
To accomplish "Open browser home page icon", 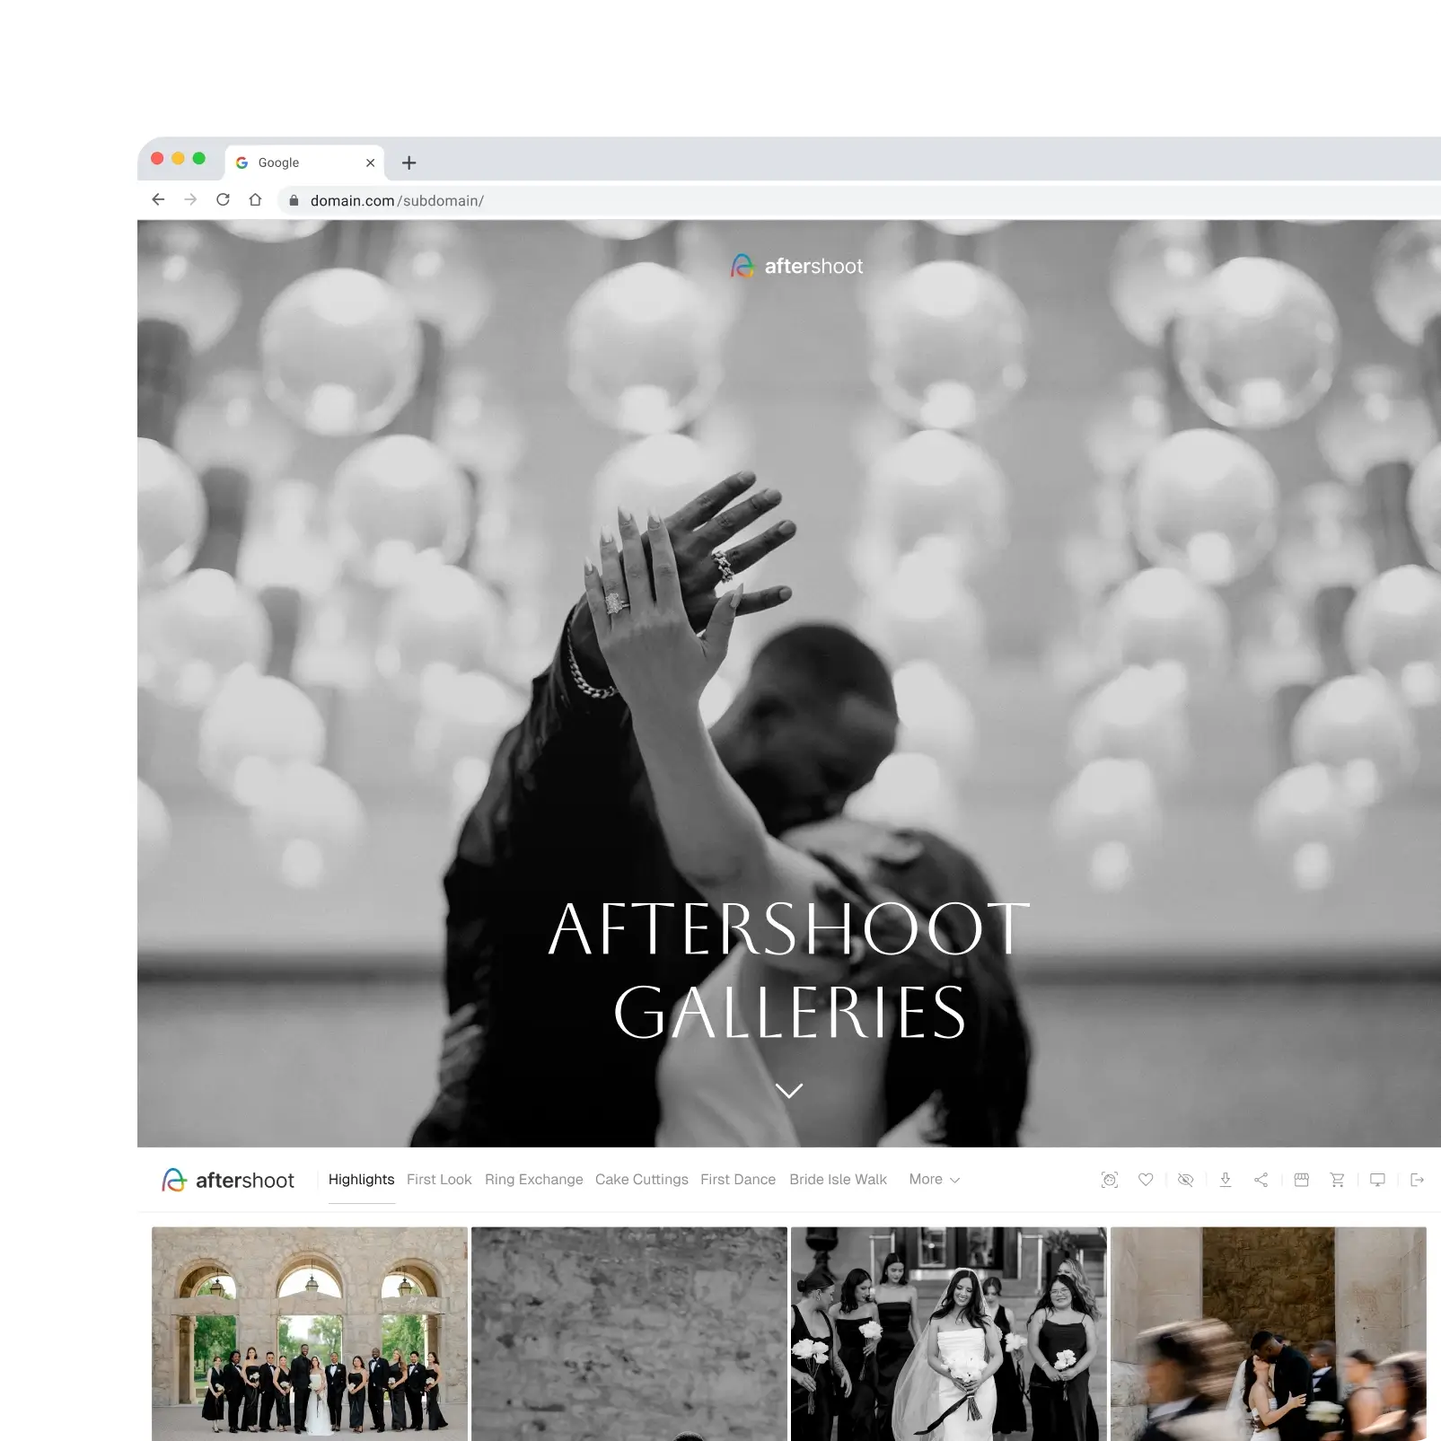I will 255,199.
